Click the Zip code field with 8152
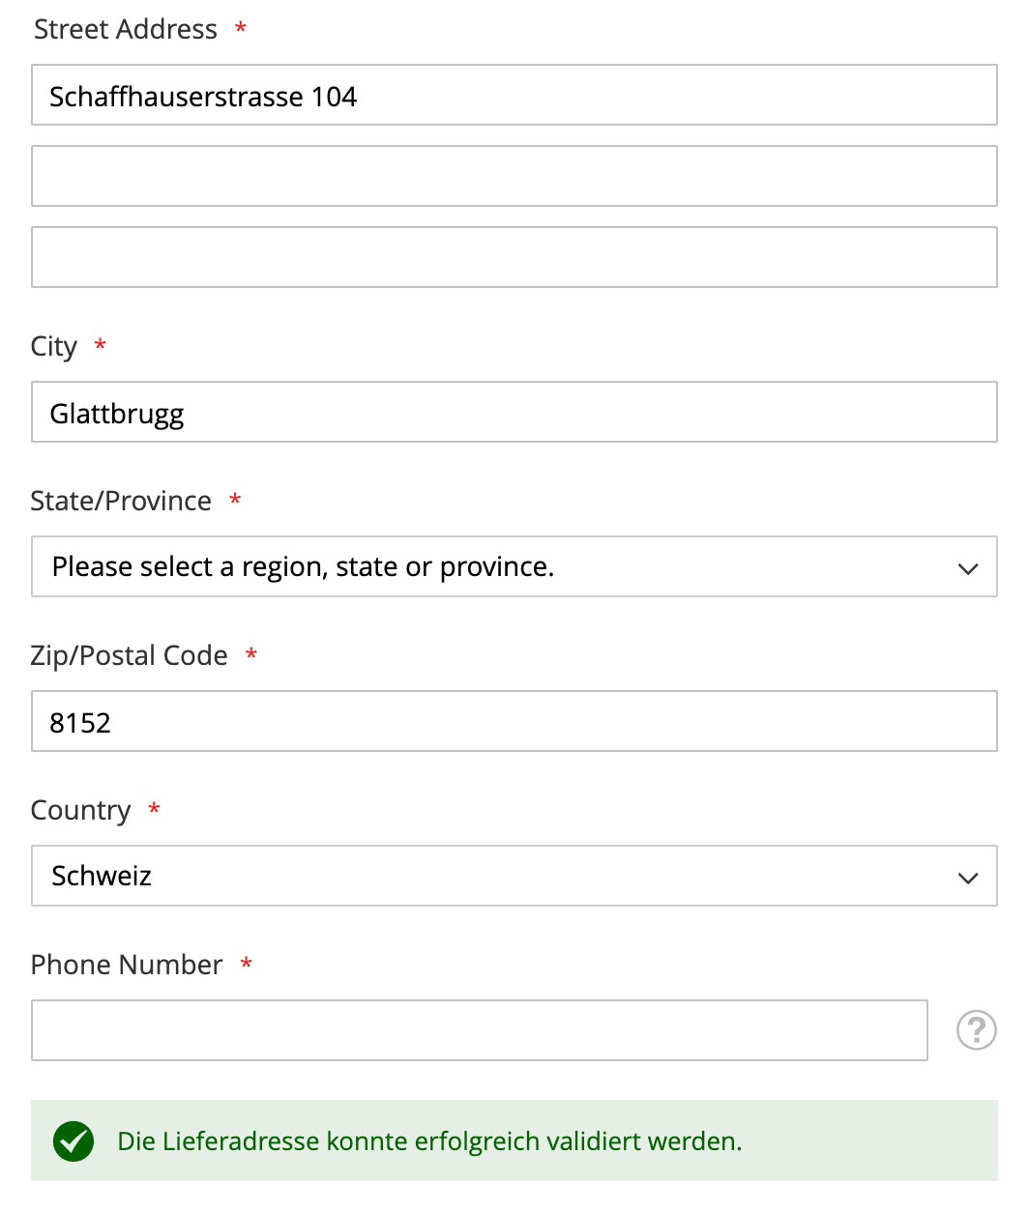 514,721
